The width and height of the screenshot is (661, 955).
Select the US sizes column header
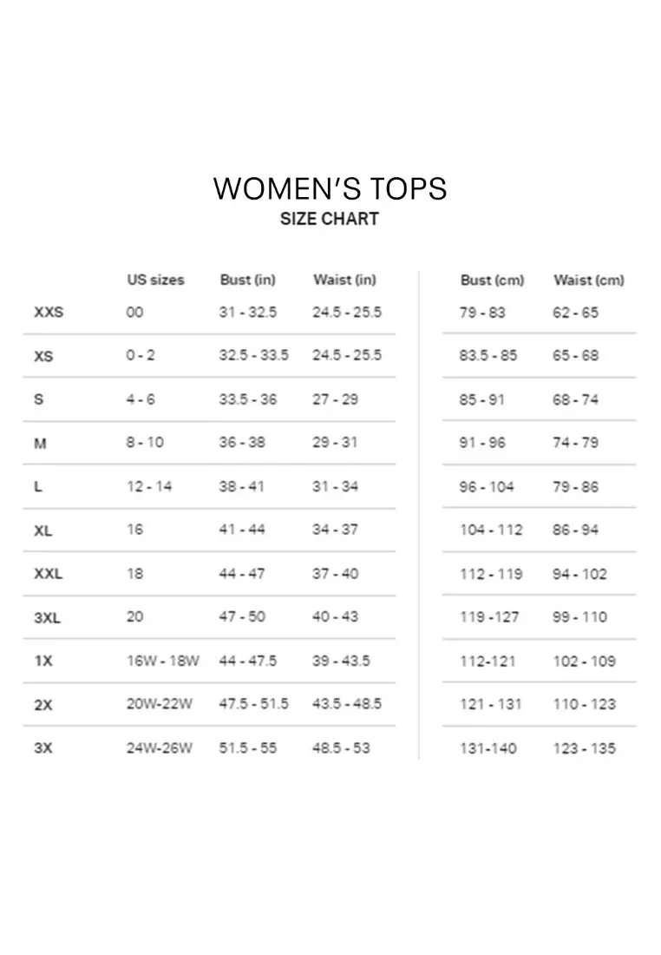[x=156, y=280]
